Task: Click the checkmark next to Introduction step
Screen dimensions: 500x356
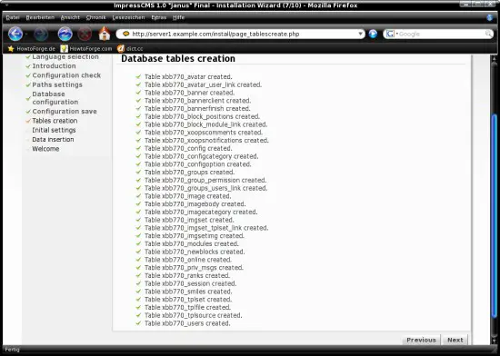Action: (28, 66)
